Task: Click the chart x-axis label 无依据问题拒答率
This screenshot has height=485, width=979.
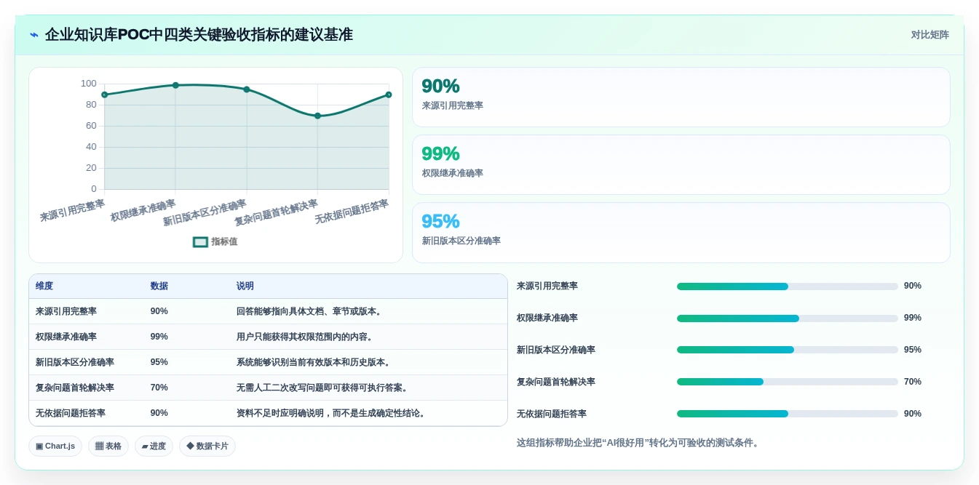Action: point(352,212)
